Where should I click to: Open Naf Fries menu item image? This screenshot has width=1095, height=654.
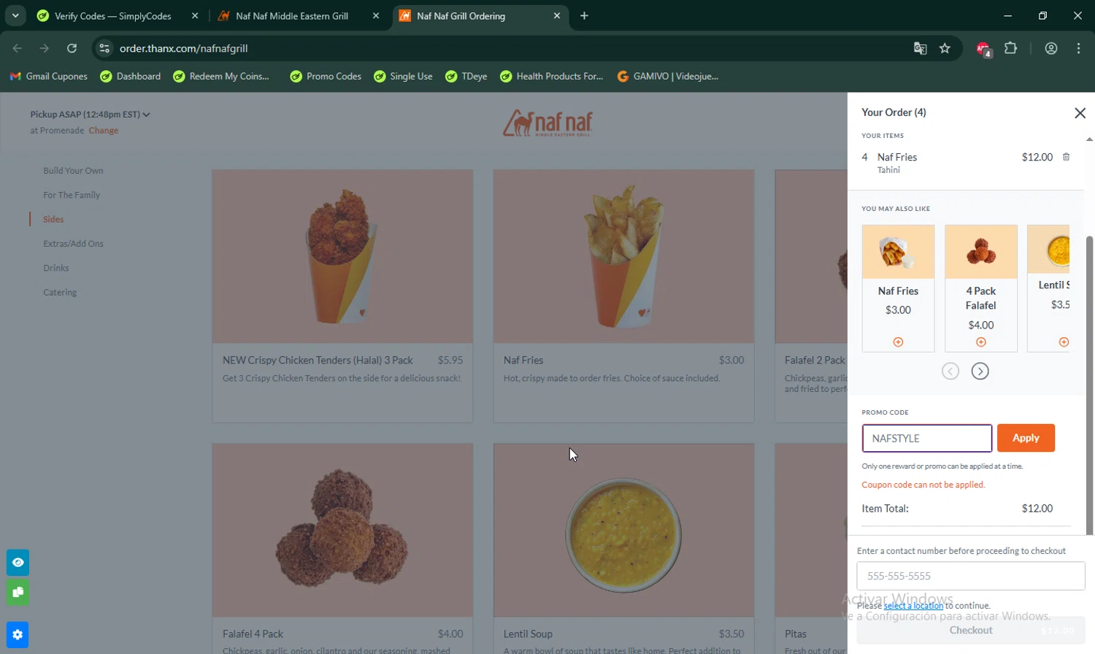click(x=623, y=256)
